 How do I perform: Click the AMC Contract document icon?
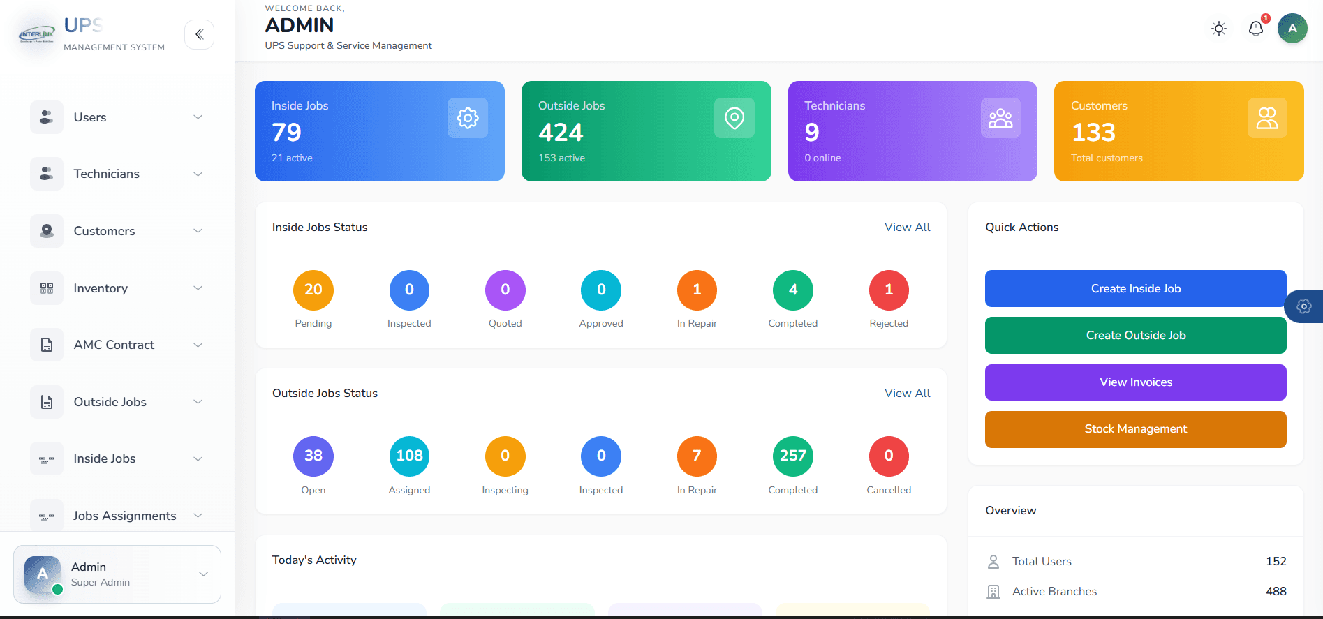click(47, 345)
